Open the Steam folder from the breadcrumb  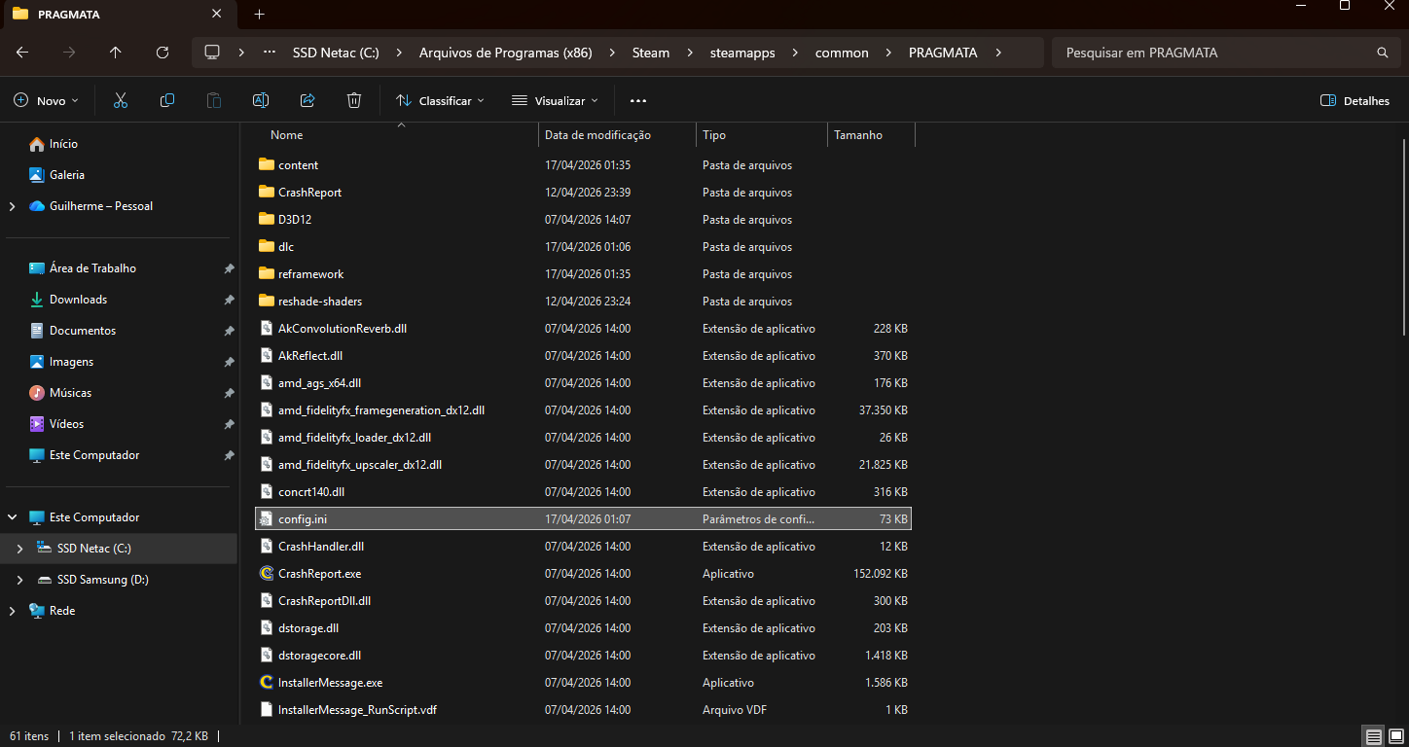650,53
